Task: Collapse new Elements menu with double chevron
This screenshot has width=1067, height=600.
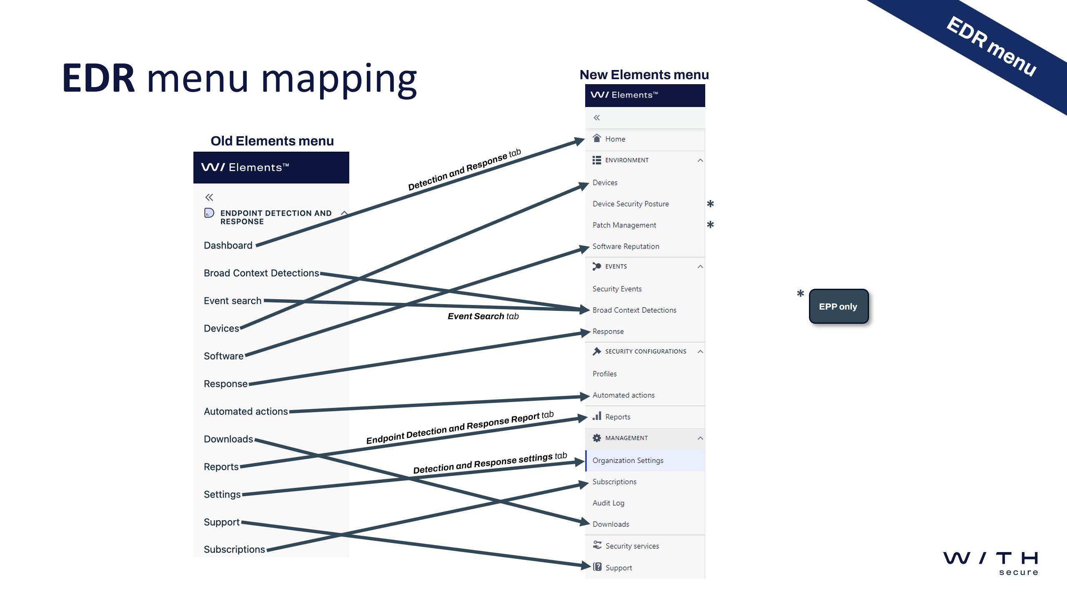Action: pyautogui.click(x=596, y=118)
